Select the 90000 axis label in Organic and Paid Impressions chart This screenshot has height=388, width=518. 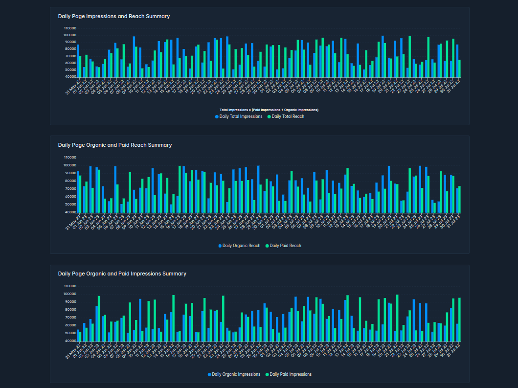pos(70,302)
